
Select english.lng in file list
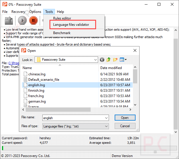(x=37, y=85)
